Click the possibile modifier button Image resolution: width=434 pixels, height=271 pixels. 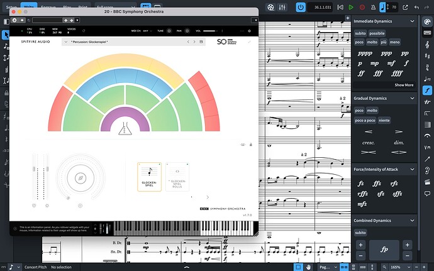(377, 33)
